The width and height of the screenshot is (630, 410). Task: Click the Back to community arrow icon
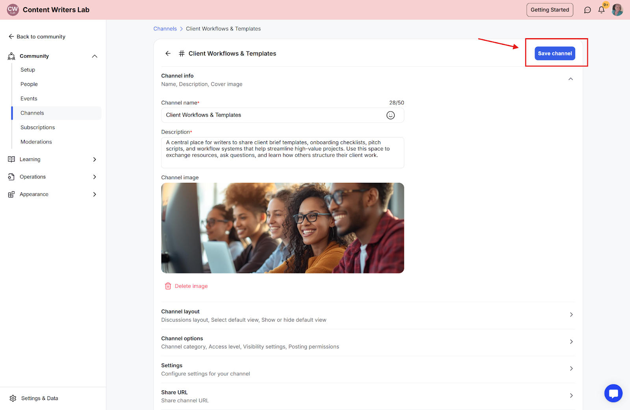(x=11, y=37)
